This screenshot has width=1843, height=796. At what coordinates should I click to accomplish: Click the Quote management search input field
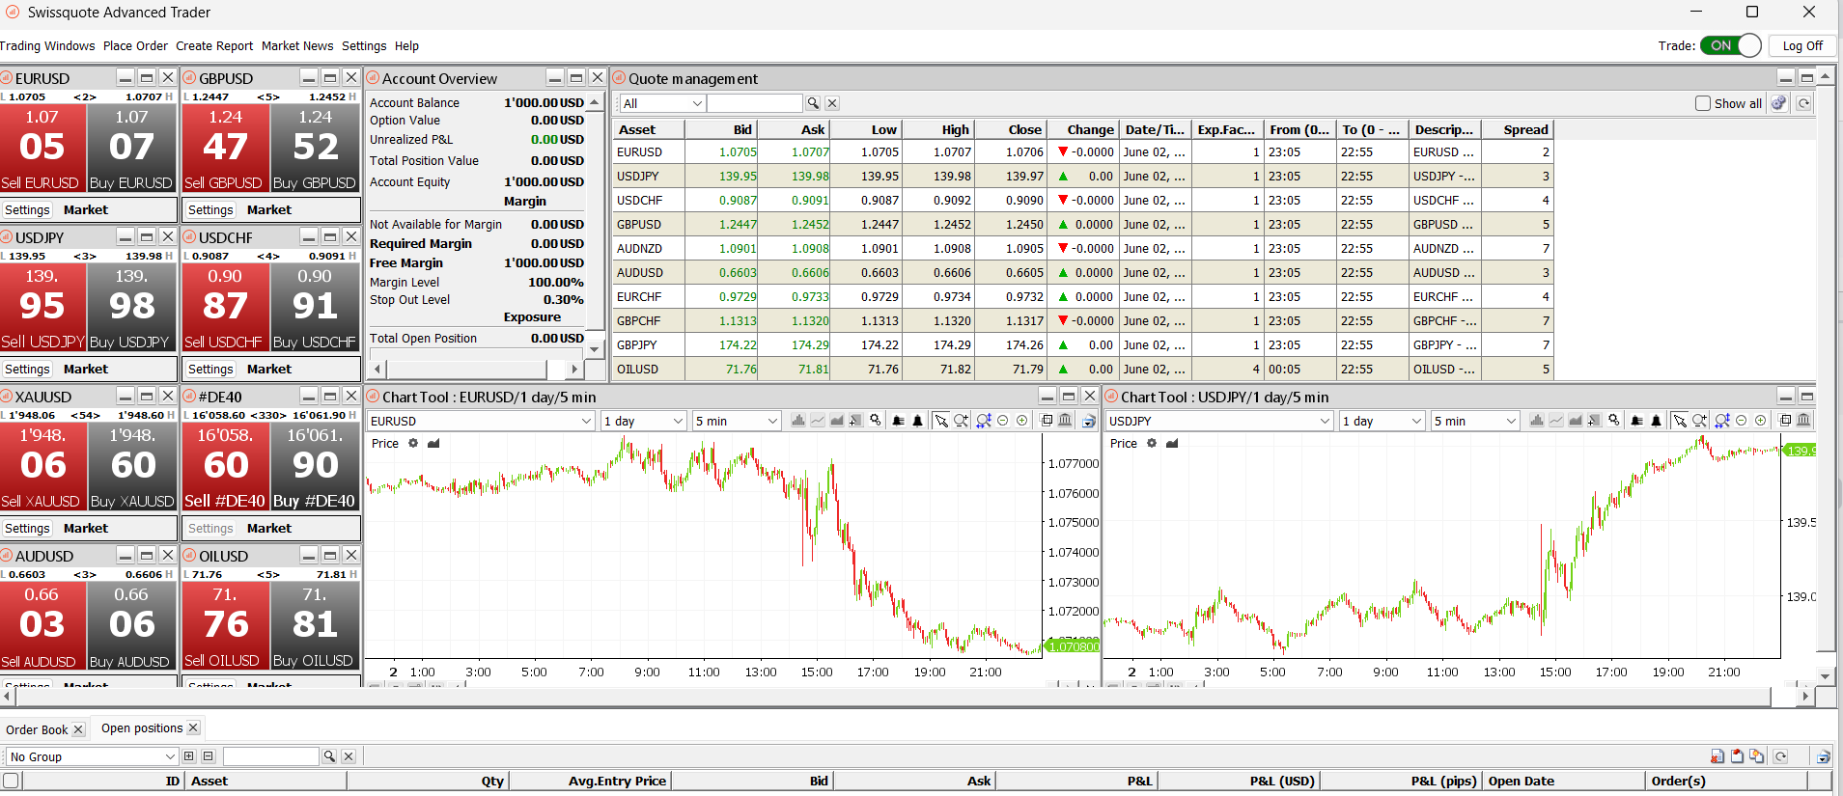(755, 103)
